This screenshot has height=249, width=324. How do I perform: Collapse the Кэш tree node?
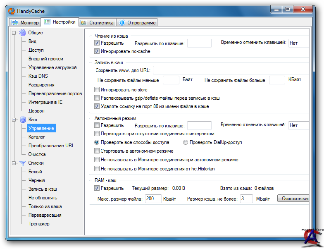point(14,120)
